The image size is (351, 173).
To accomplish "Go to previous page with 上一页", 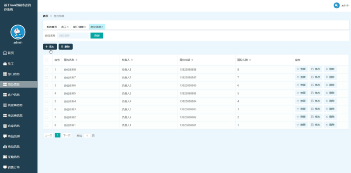I will click(x=49, y=136).
